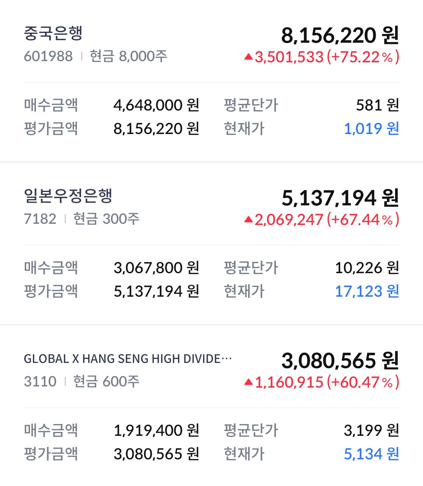Image resolution: width=423 pixels, height=486 pixels.
Task: Tap the 현금 600주 holding quantity
Action: (106, 381)
